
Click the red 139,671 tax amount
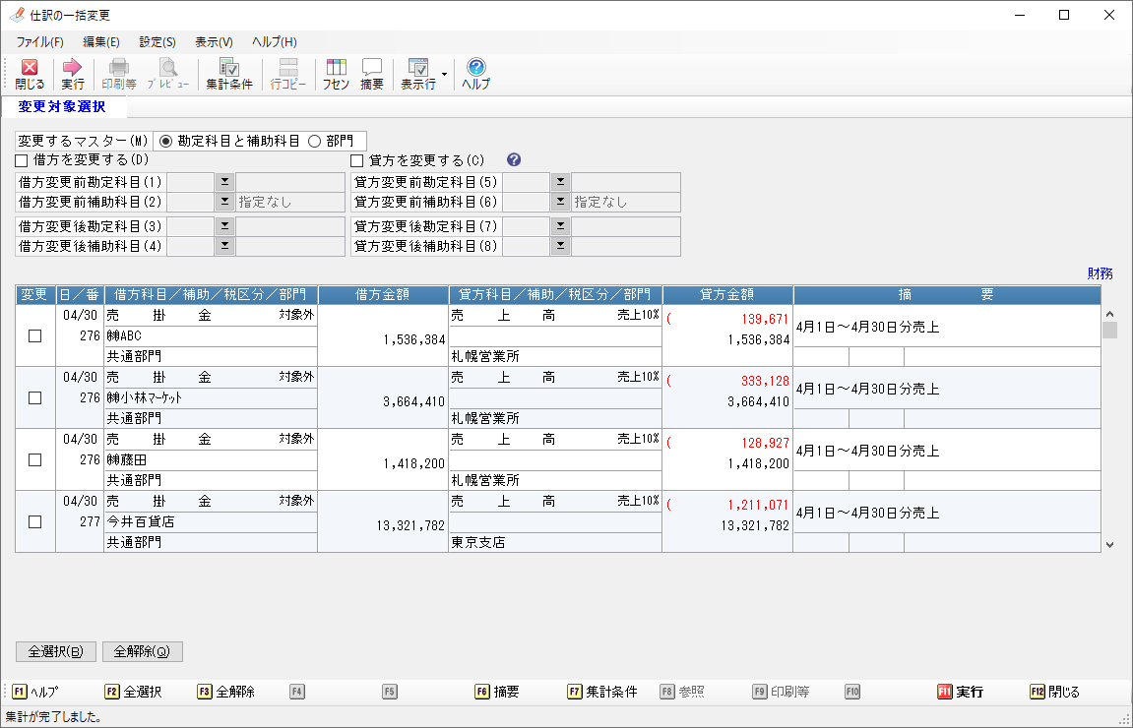(x=765, y=319)
